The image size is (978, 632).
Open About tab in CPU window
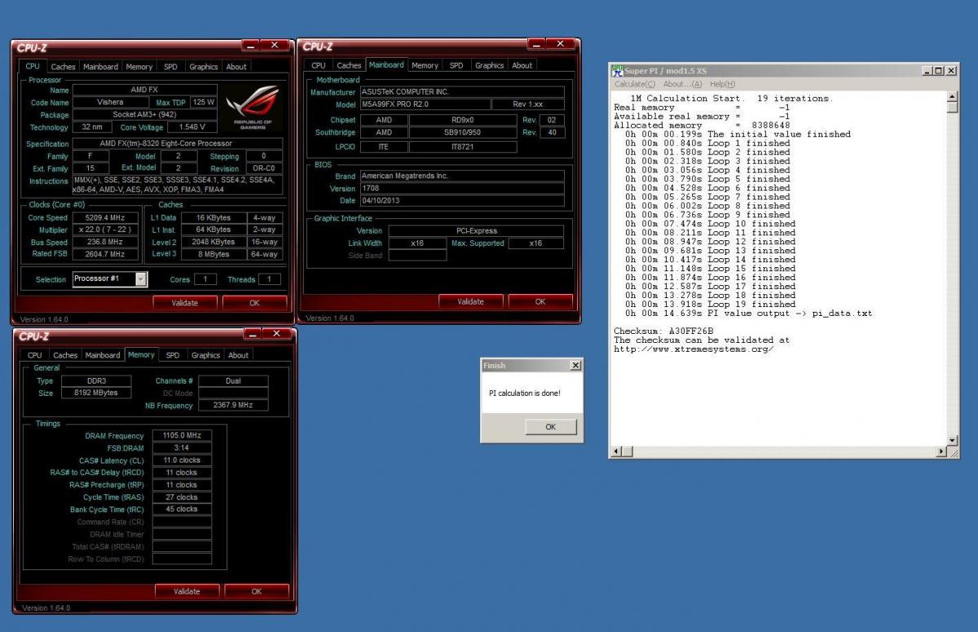(236, 67)
